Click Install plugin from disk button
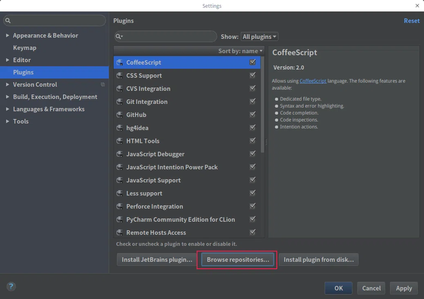Image resolution: width=424 pixels, height=299 pixels. click(319, 259)
